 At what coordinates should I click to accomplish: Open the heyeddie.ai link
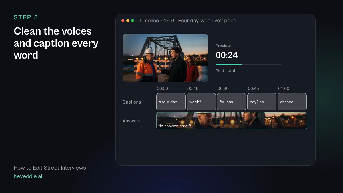point(28,176)
